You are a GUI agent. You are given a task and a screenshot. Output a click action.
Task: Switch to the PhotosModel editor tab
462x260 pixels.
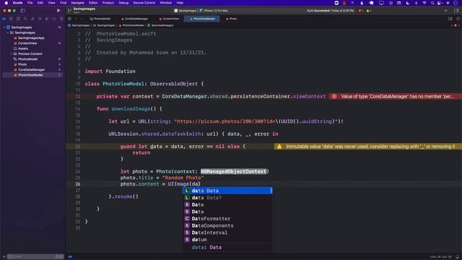(100, 19)
